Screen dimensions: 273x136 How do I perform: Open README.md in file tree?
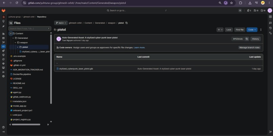click(19, 83)
